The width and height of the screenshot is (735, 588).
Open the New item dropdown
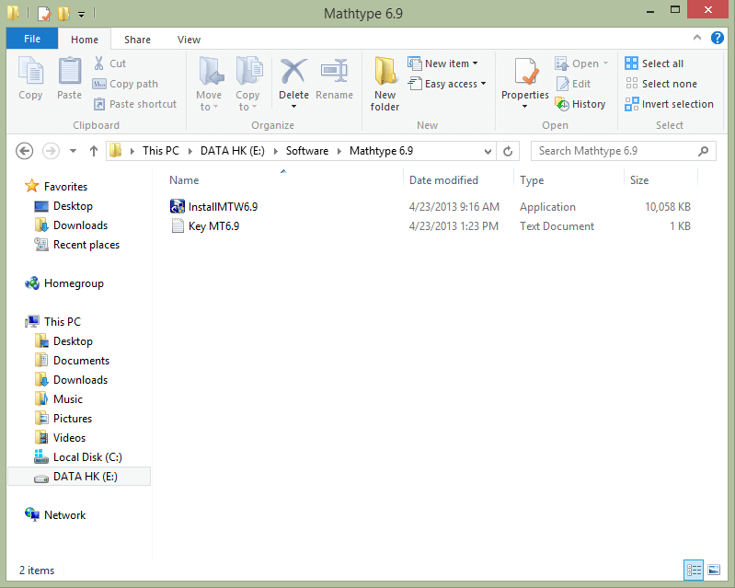click(443, 63)
